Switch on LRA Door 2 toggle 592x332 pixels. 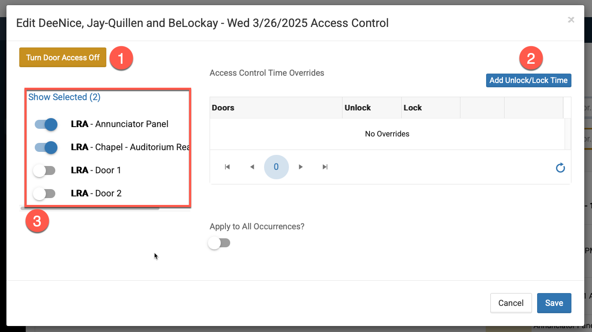45,194
